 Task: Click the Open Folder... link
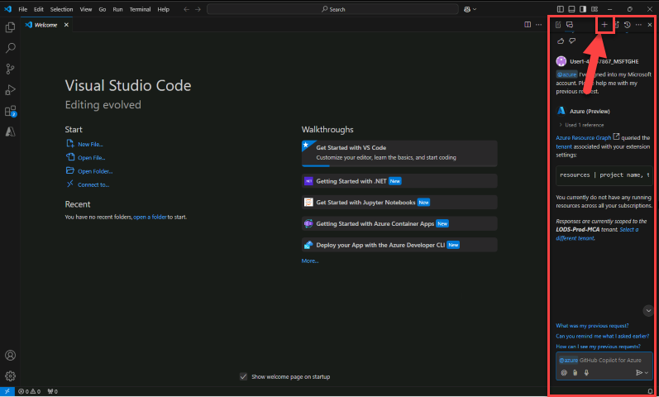[x=95, y=171]
